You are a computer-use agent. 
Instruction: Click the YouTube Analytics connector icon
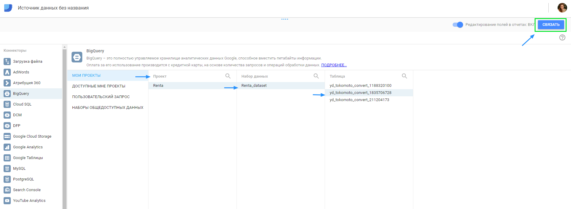click(x=7, y=201)
